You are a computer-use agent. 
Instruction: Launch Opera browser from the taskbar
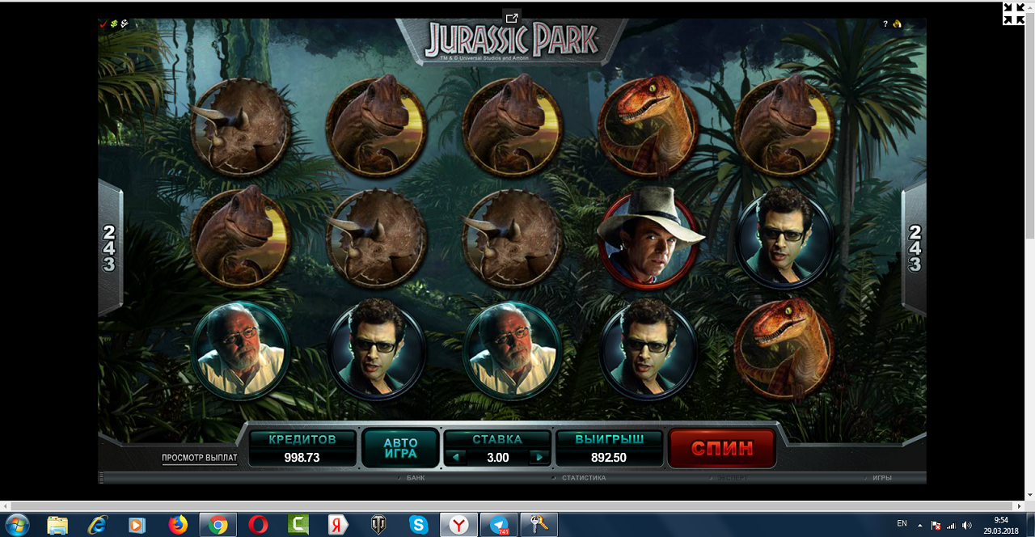point(258,525)
